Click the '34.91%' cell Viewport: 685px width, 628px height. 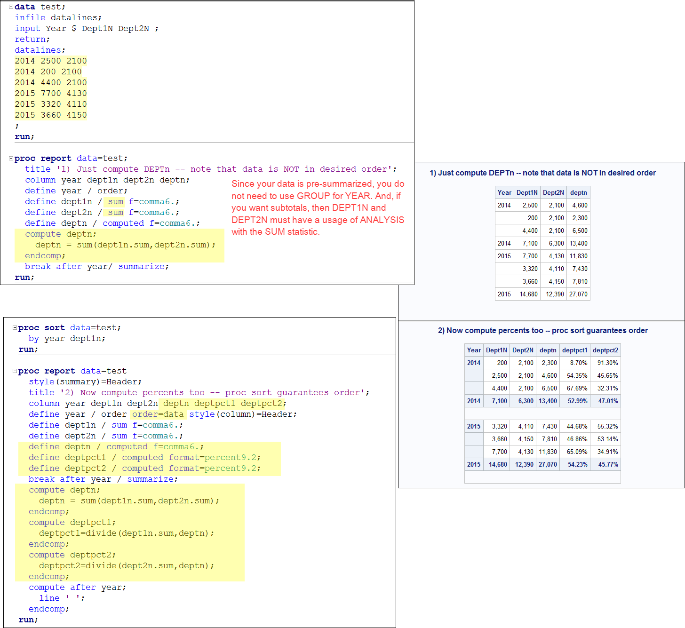[x=605, y=452]
